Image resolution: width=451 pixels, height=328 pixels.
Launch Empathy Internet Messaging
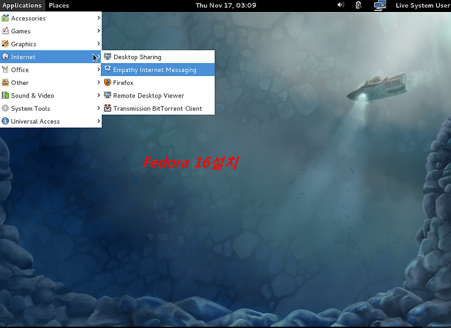point(158,70)
